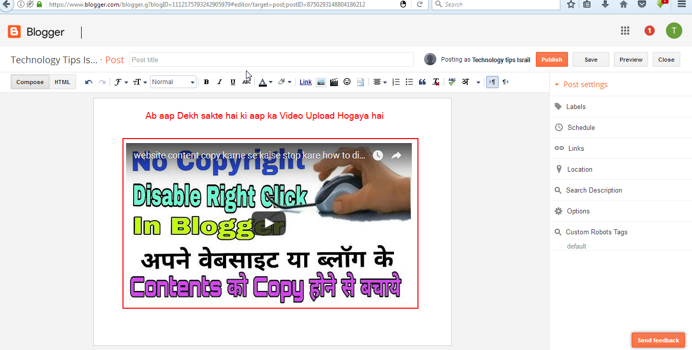The image size is (692, 350).
Task: Open the browser hamburger menu
Action: point(682,4)
